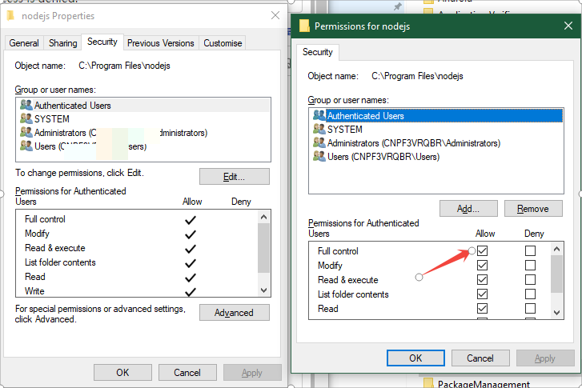Toggle Full control Deny checkbox
582x388 pixels.
tap(530, 251)
